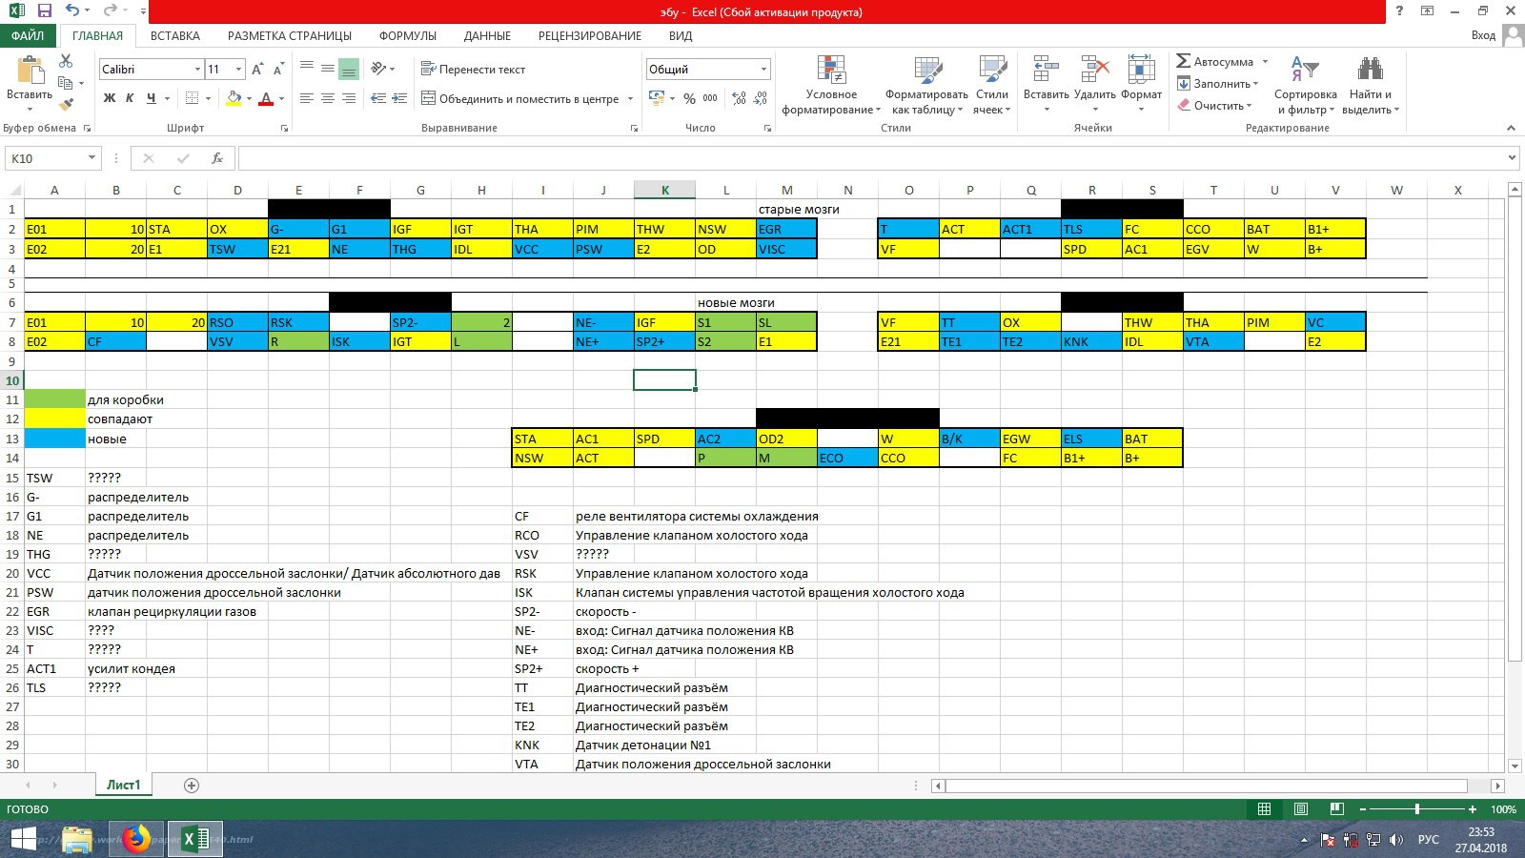Activate the Format Painter brush icon
The image size is (1525, 858).
coord(66,105)
